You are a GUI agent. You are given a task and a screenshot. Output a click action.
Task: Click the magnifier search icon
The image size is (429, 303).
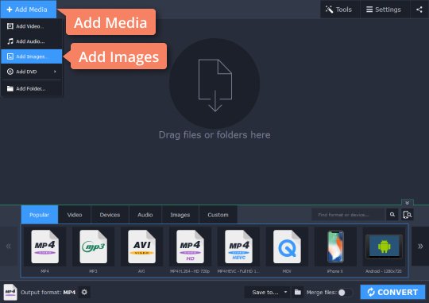(392, 215)
